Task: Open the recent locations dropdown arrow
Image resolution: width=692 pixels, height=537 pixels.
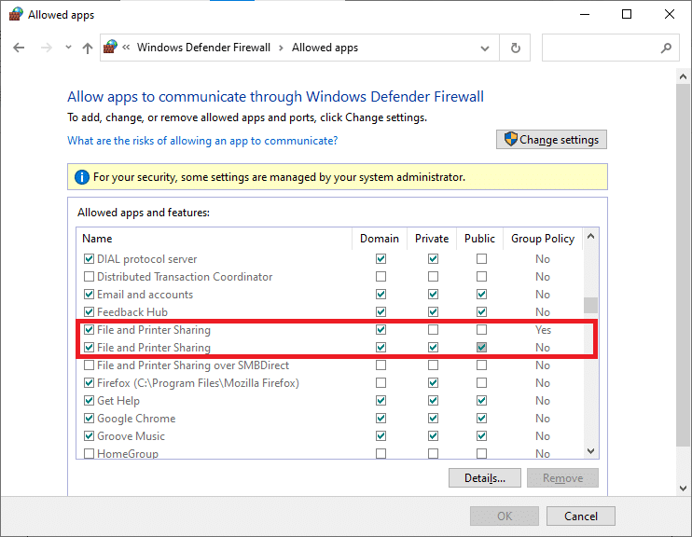Action: click(x=66, y=48)
